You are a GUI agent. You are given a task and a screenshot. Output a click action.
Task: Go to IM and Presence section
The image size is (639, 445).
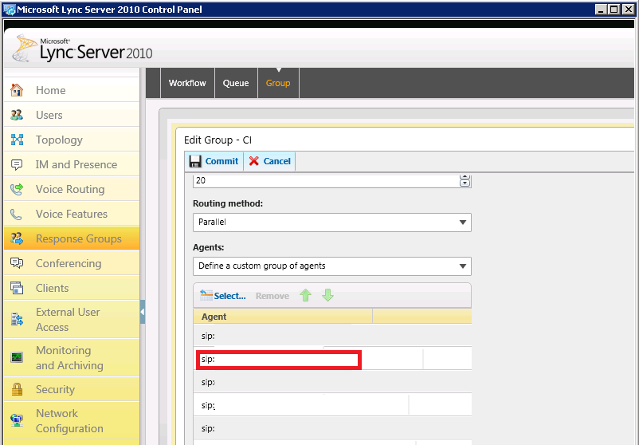pyautogui.click(x=72, y=164)
